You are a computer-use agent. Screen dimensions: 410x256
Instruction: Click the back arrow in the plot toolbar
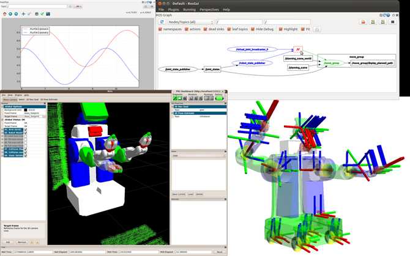point(10,14)
